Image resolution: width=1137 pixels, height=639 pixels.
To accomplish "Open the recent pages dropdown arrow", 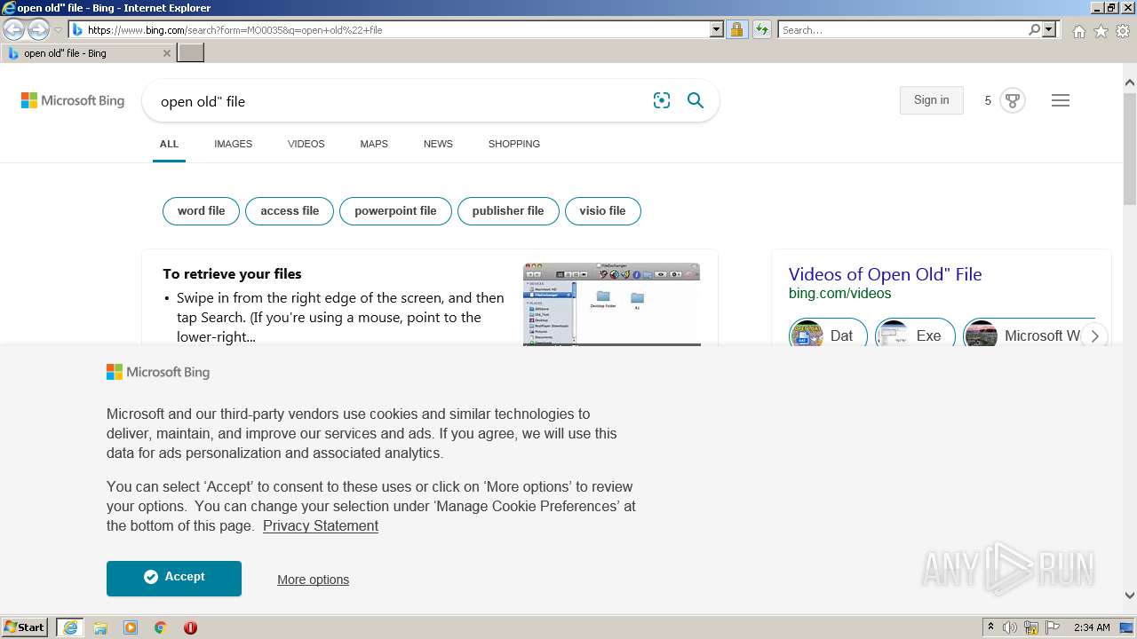I will pyautogui.click(x=58, y=30).
